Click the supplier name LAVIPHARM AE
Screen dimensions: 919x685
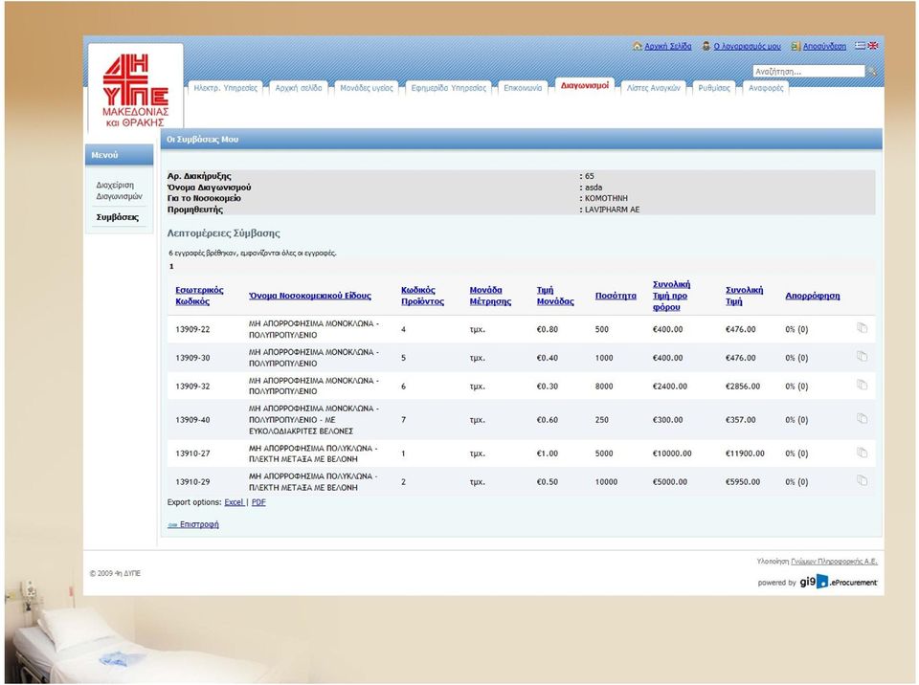click(x=612, y=210)
